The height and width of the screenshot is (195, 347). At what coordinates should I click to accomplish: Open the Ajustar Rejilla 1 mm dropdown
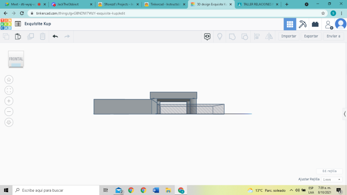pyautogui.click(x=331, y=179)
